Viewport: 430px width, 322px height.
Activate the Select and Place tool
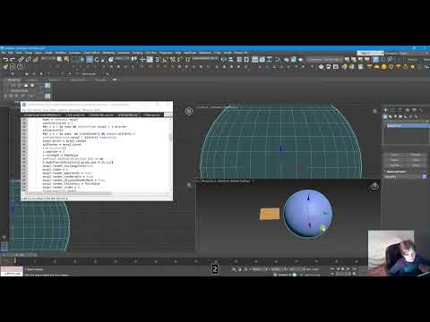tap(111, 59)
